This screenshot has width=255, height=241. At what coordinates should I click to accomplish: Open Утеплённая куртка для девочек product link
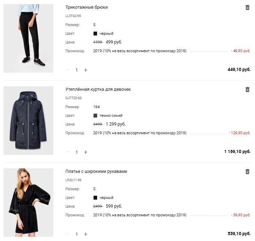coord(98,89)
